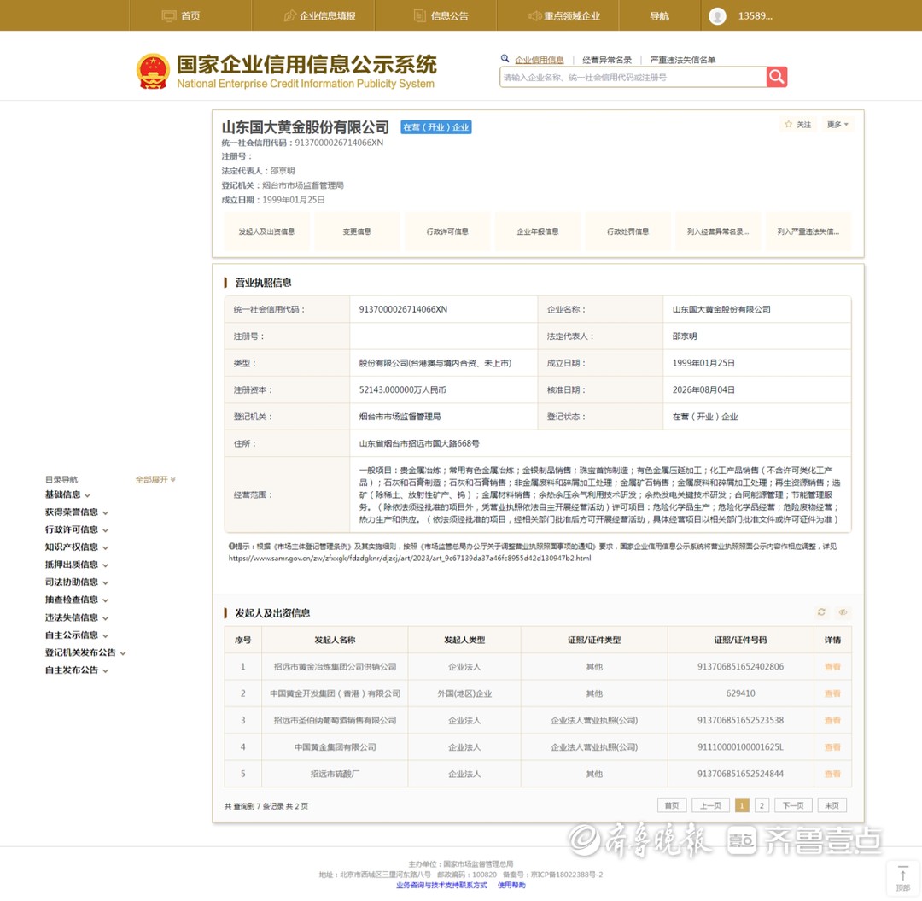Click the 首页 pagination button

tap(672, 805)
